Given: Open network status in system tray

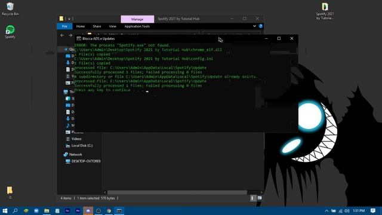Looking at the screenshot, I should [x=340, y=211].
